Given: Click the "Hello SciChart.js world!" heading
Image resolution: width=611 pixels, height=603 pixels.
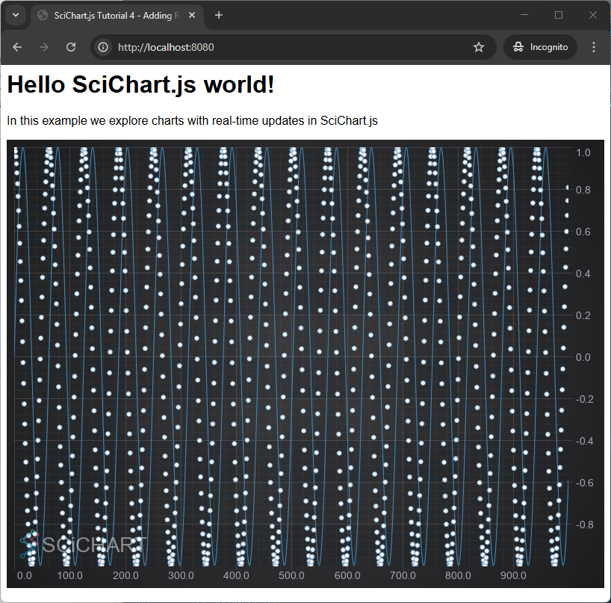Looking at the screenshot, I should 140,84.
